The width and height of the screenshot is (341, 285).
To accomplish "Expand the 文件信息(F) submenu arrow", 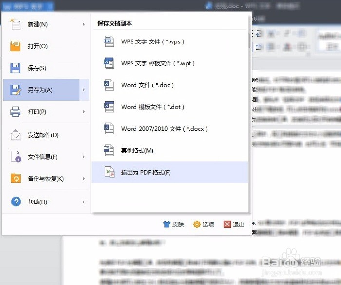I will tap(84, 157).
